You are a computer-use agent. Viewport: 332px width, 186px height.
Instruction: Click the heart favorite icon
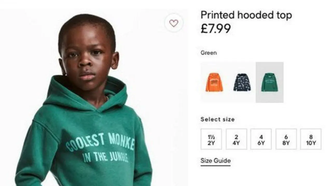coord(174,23)
